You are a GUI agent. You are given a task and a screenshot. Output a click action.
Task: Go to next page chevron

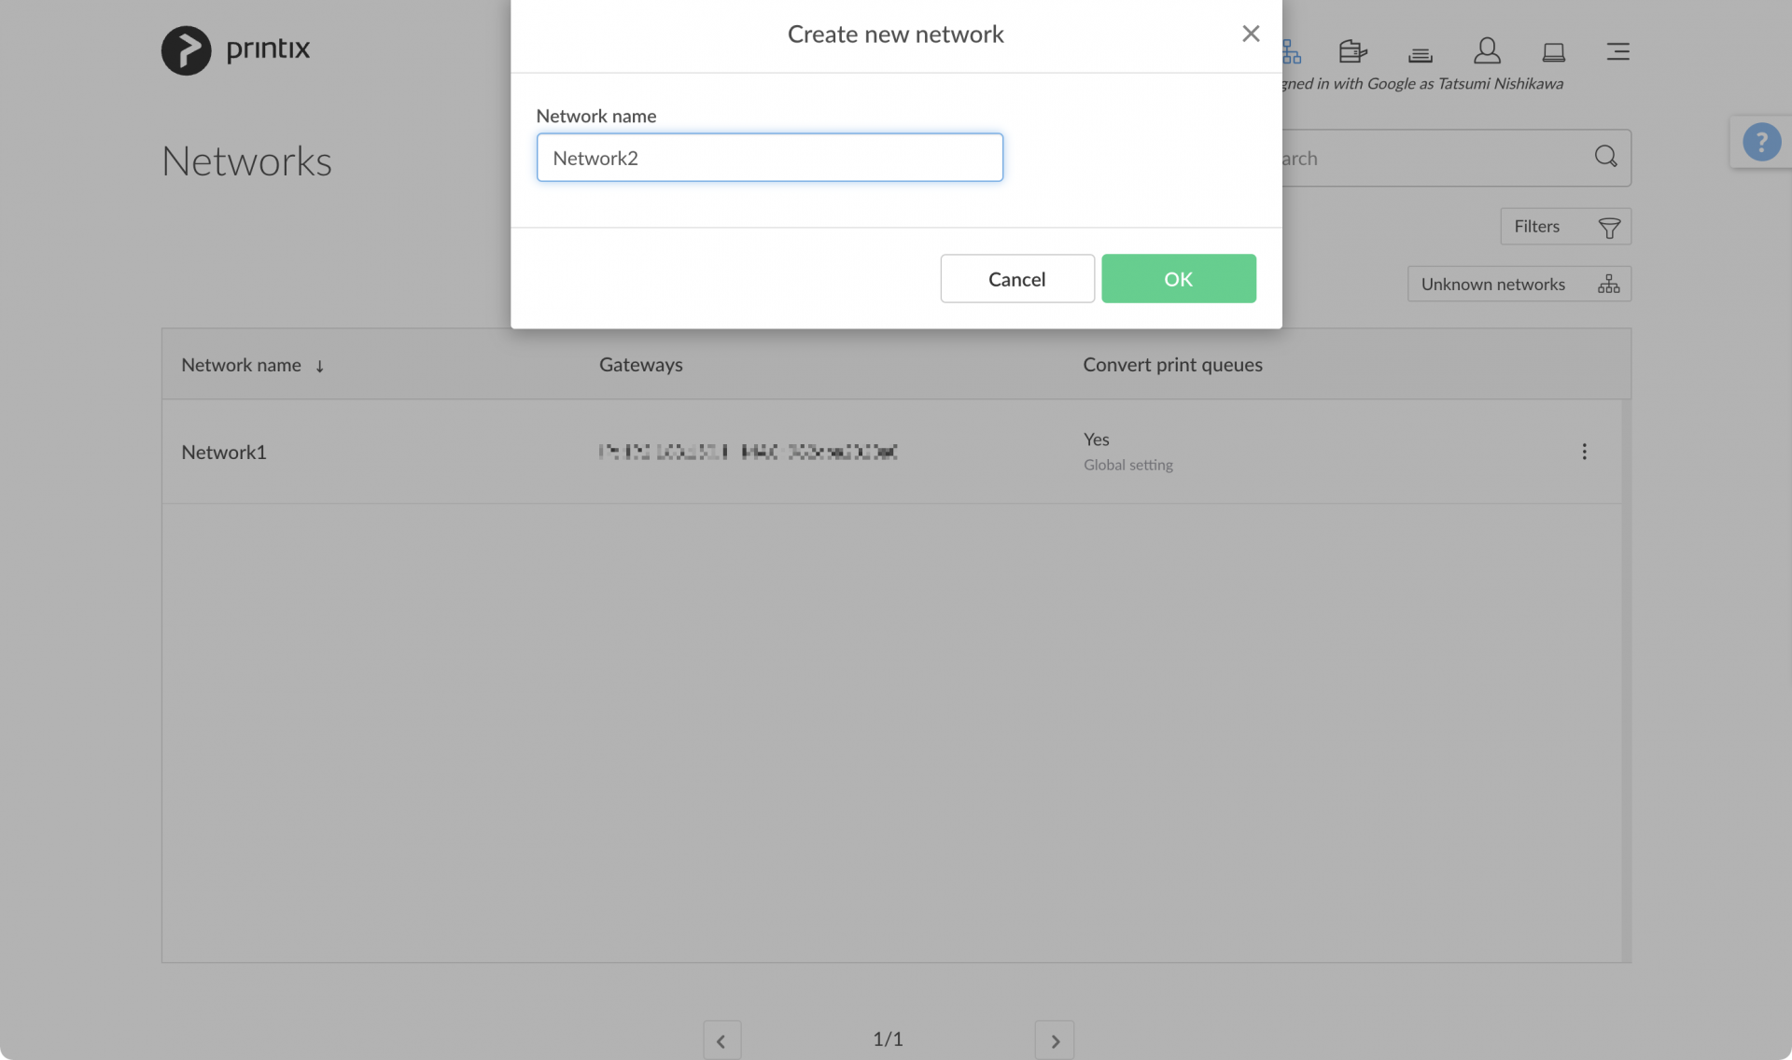tap(1054, 1039)
